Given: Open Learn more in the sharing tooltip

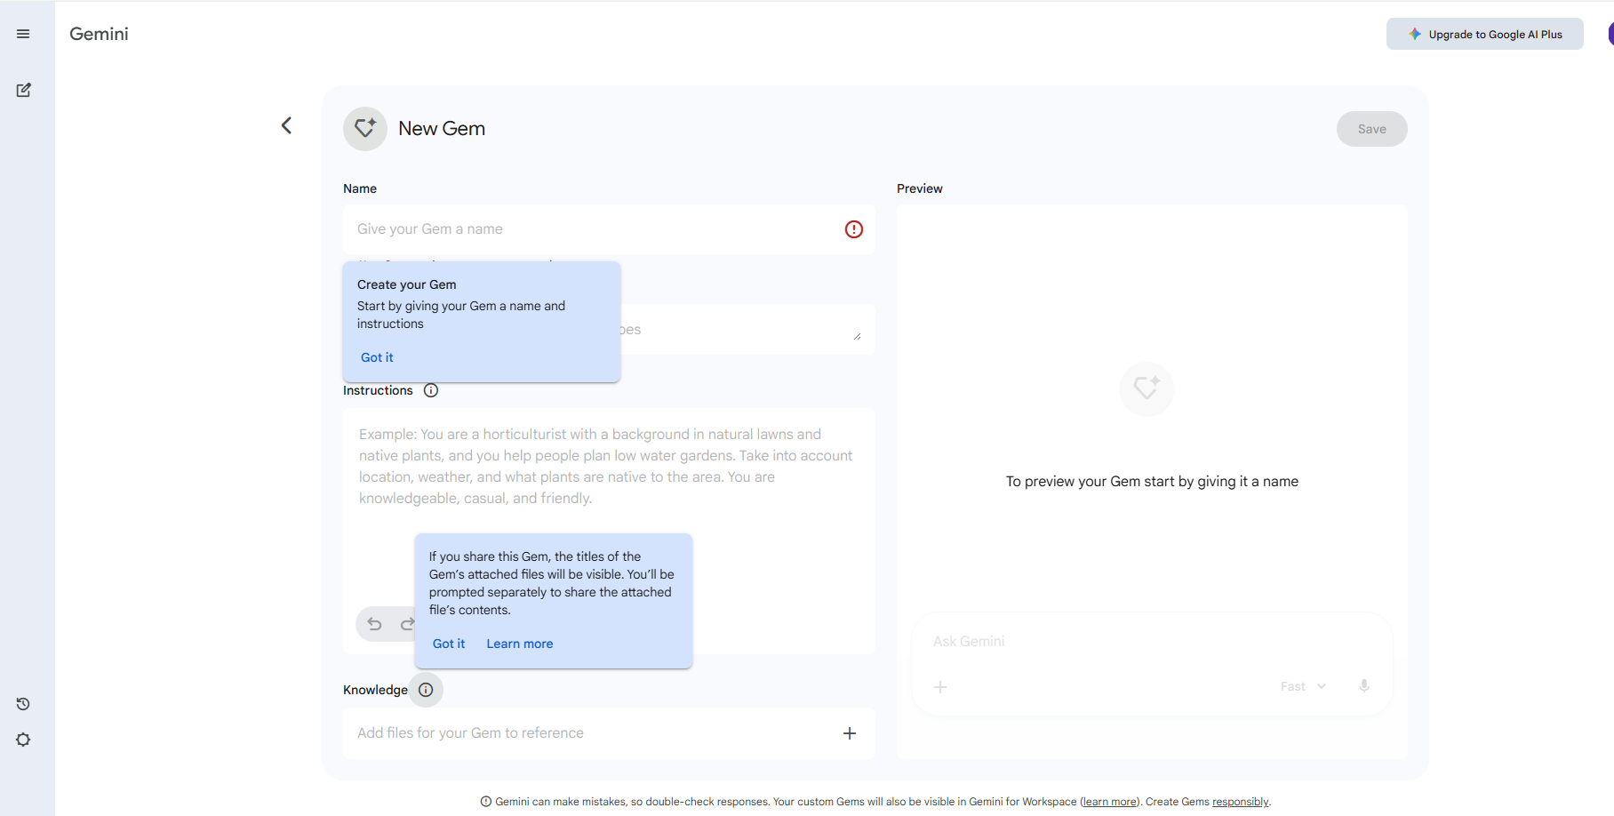Looking at the screenshot, I should point(519,644).
